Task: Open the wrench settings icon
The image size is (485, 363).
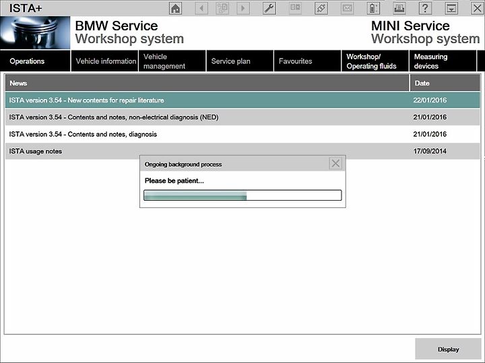Action: [269, 8]
